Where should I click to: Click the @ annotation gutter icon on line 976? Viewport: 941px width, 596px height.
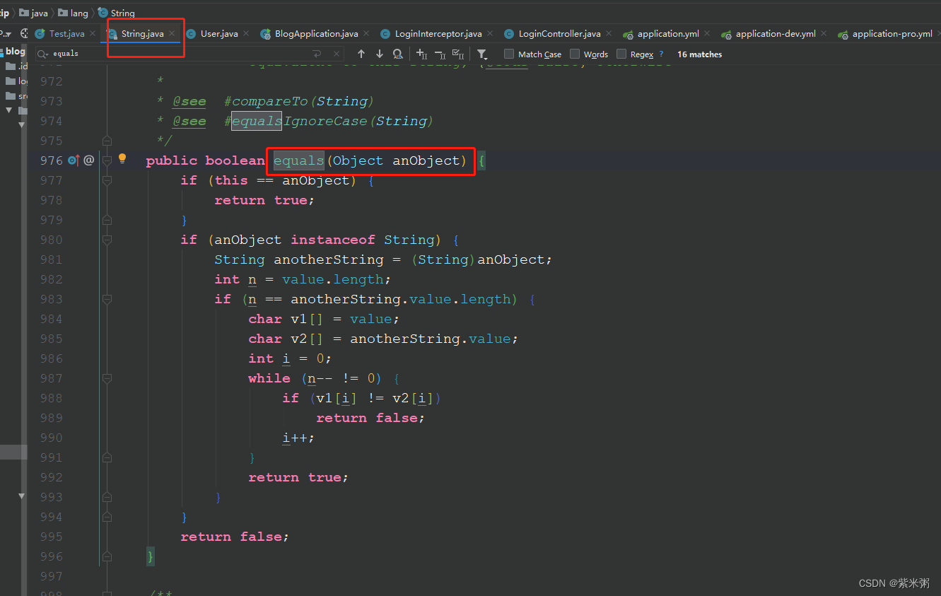pyautogui.click(x=88, y=160)
